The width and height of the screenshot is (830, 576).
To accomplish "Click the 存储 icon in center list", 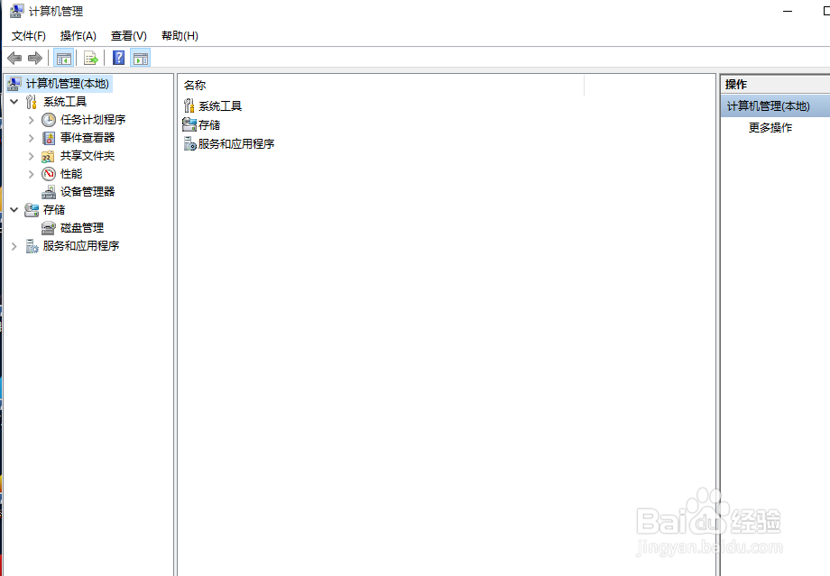I will (189, 124).
